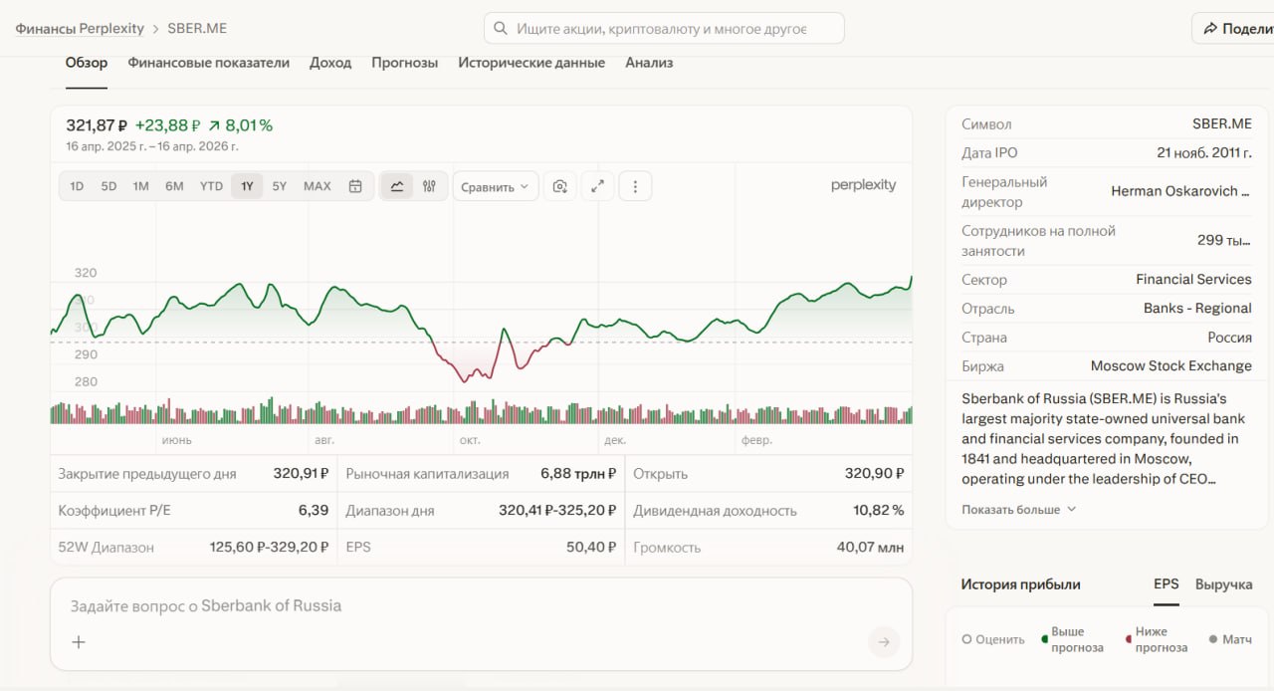Take a chart snapshot with camera icon
The width and height of the screenshot is (1274, 691).
(x=560, y=186)
